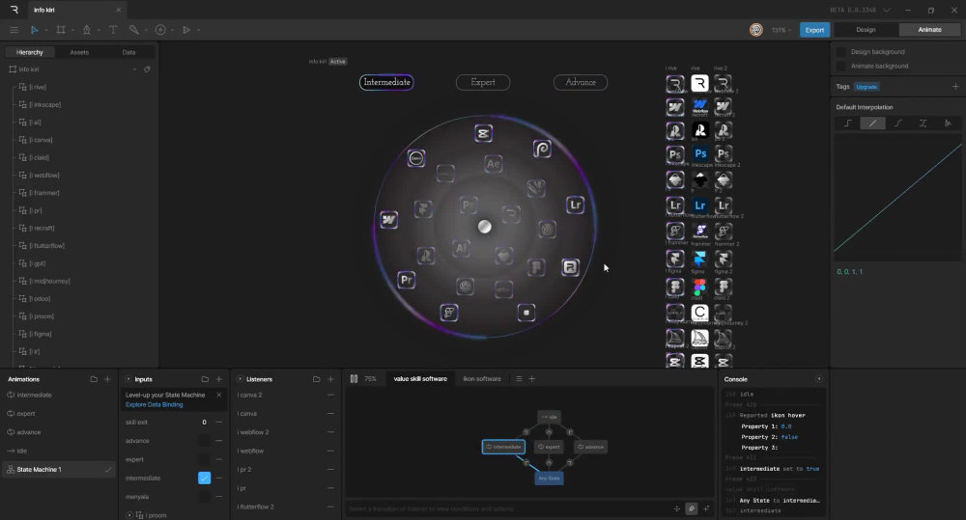Switch to the Hierarchy tab

(30, 52)
